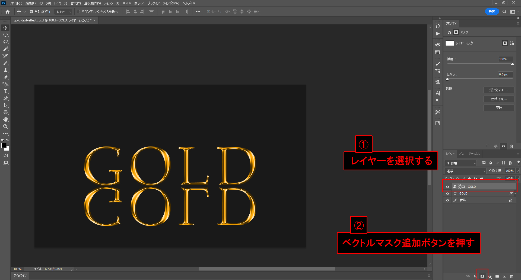Open the auto-select レイヤー dropdown
Screen dimensions: 521x280
(x=63, y=12)
